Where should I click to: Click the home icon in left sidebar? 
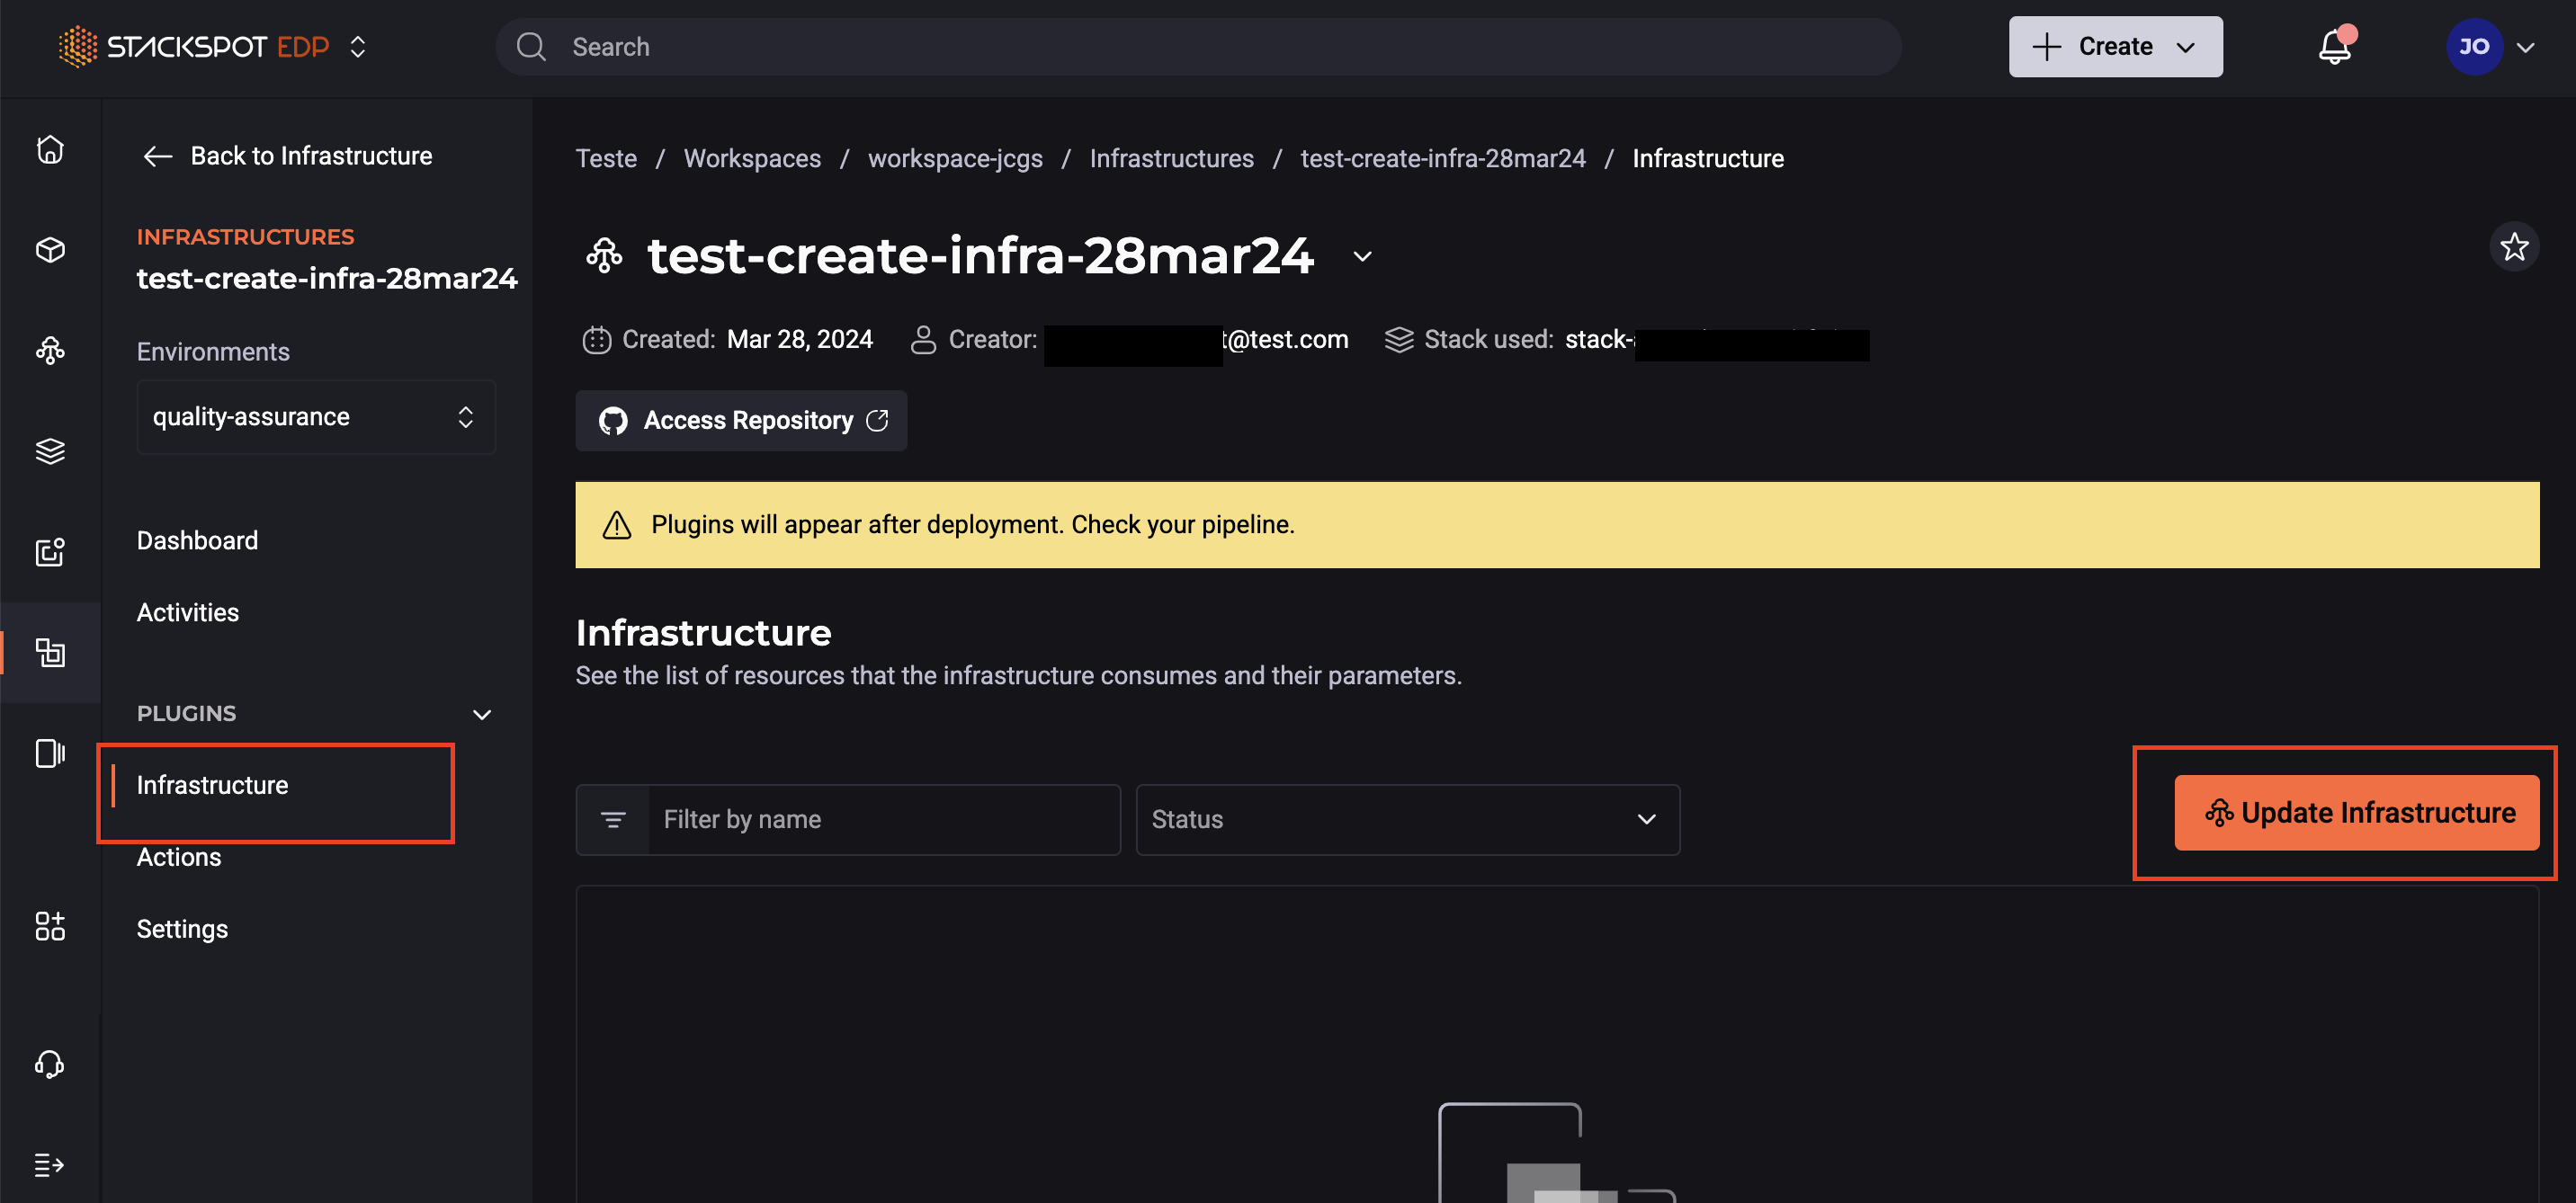point(50,149)
